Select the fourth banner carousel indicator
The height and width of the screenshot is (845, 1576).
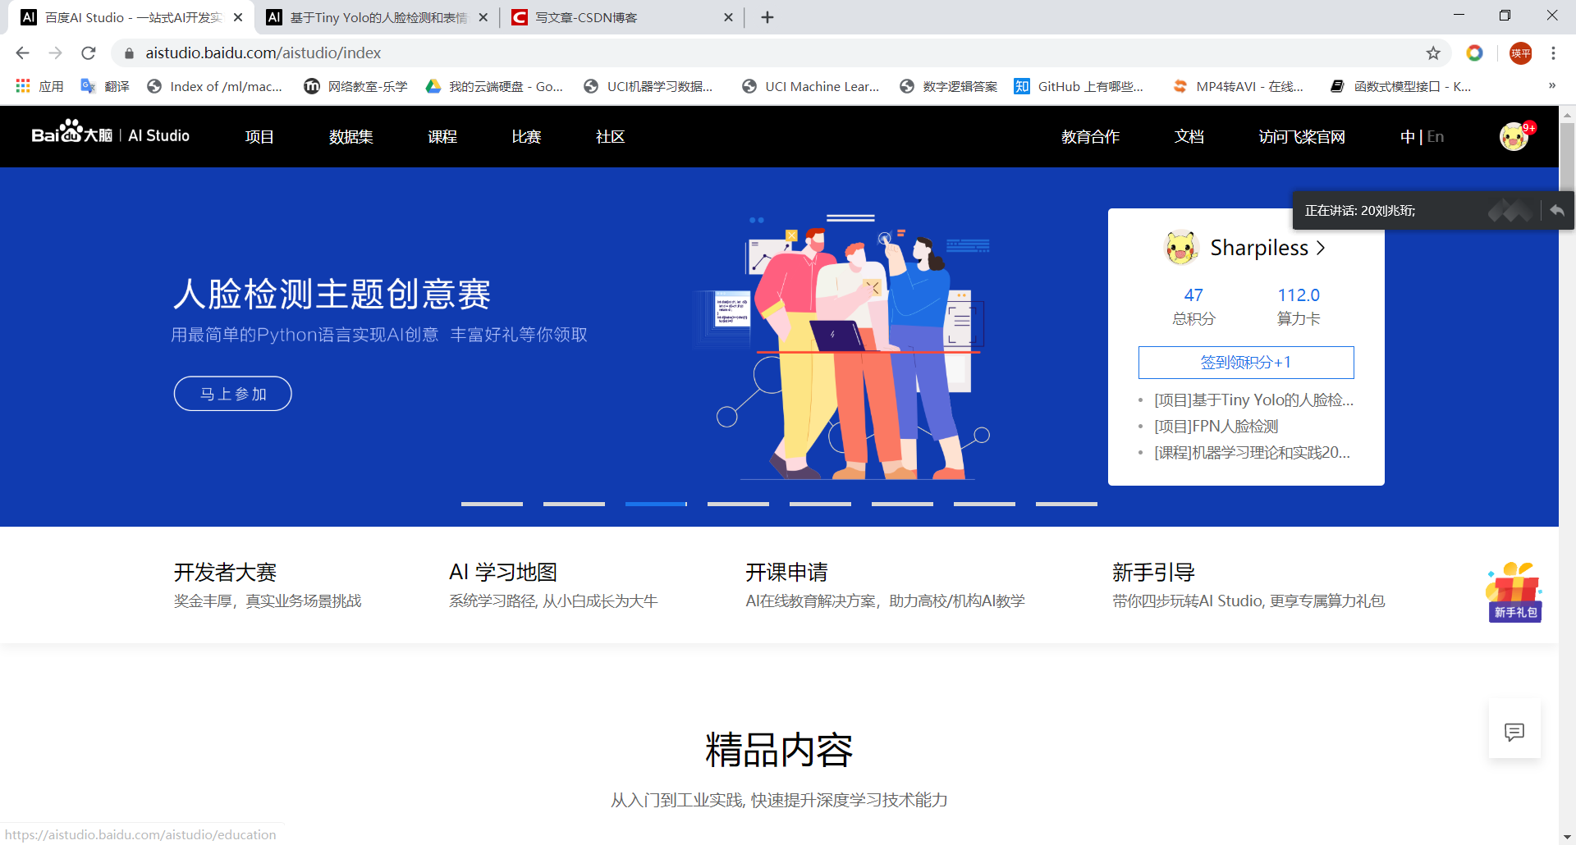(x=738, y=504)
